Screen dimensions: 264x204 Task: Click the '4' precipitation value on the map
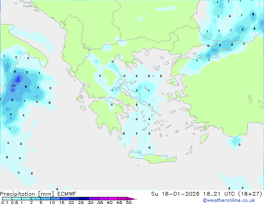pyautogui.click(x=11, y=114)
